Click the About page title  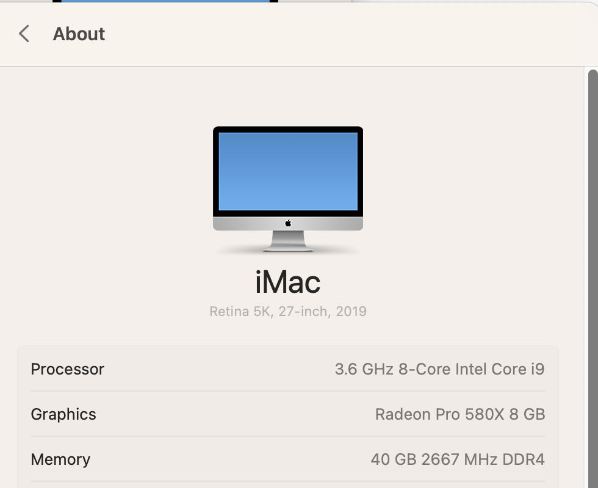pyautogui.click(x=79, y=34)
